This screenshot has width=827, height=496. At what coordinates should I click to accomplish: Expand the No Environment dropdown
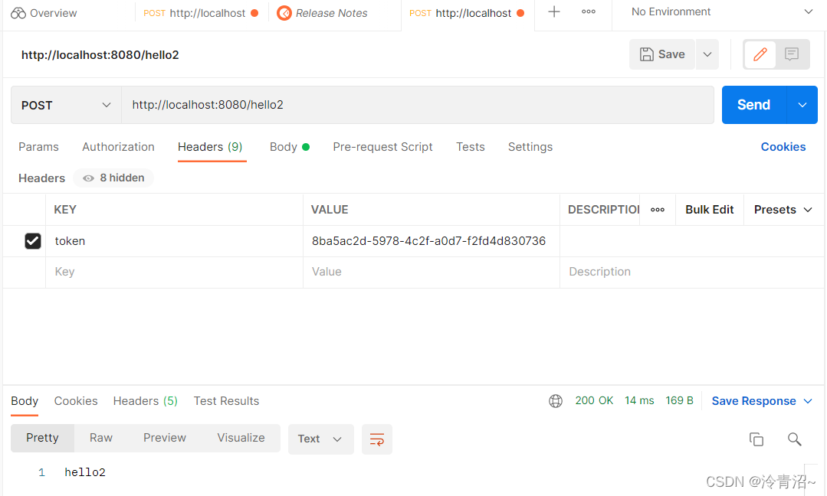pyautogui.click(x=721, y=11)
